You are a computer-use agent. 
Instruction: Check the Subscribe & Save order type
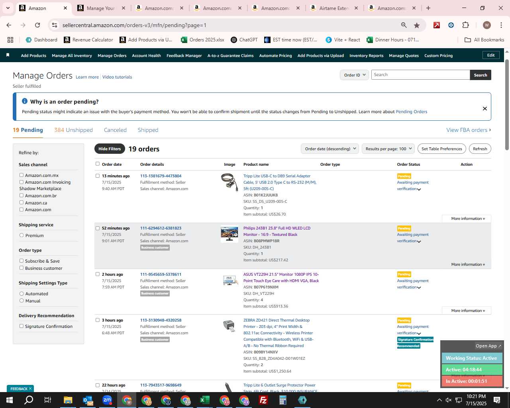pyautogui.click(x=22, y=261)
